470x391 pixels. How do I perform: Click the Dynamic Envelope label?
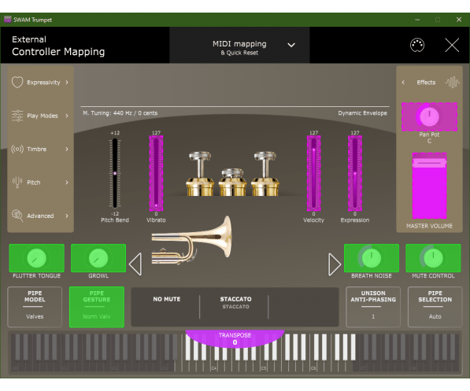click(362, 113)
